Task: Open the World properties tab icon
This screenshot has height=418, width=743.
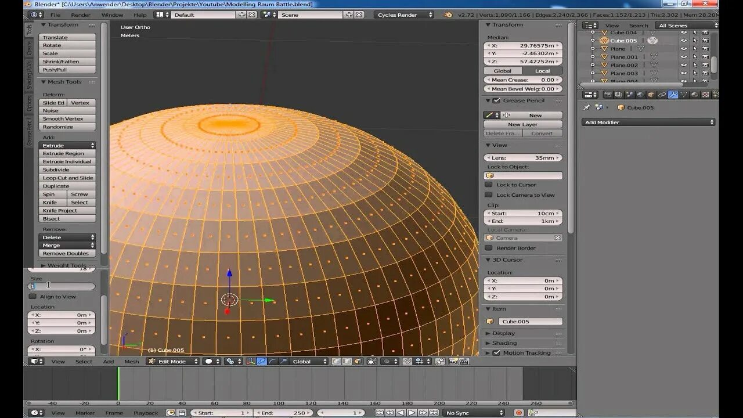Action: 640,95
